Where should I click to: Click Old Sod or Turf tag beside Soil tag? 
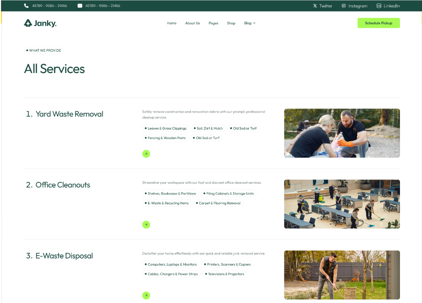coord(243,128)
